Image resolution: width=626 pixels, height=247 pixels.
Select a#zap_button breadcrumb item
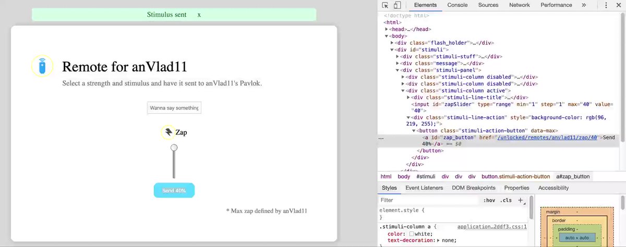tap(573, 177)
